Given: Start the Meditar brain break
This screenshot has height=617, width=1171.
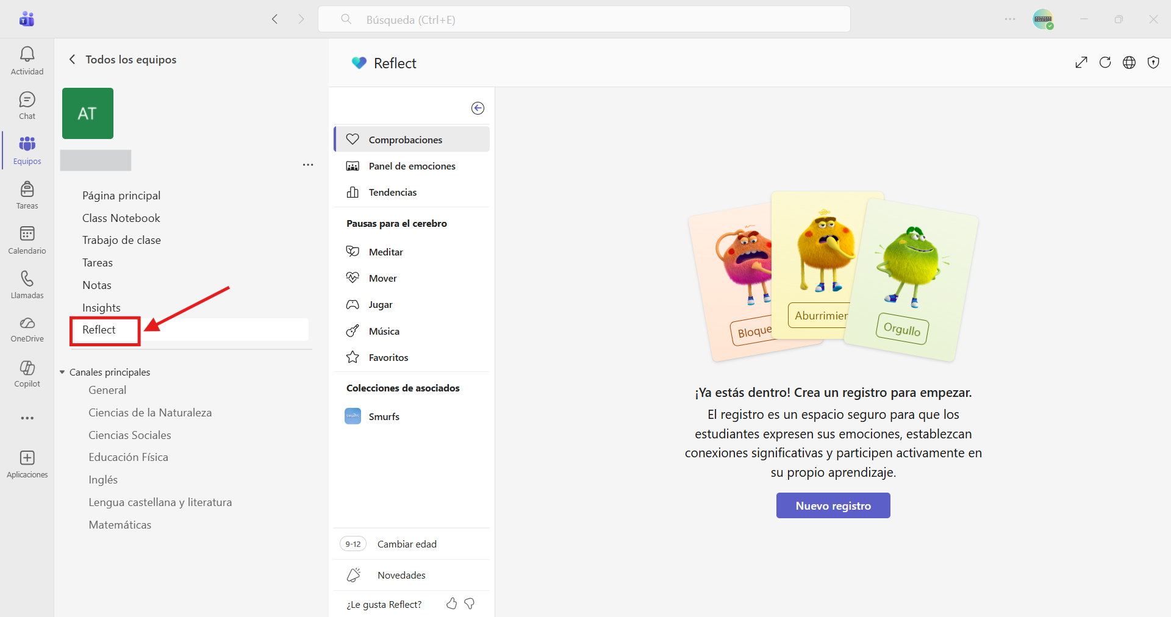Looking at the screenshot, I should pyautogui.click(x=412, y=252).
